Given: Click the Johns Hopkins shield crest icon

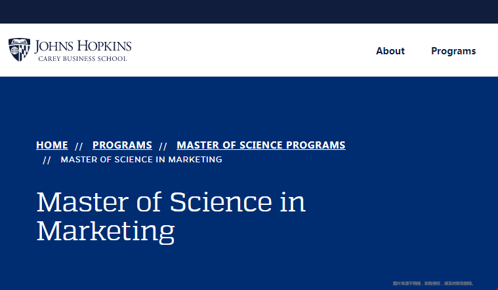Looking at the screenshot, I should pyautogui.click(x=20, y=50).
